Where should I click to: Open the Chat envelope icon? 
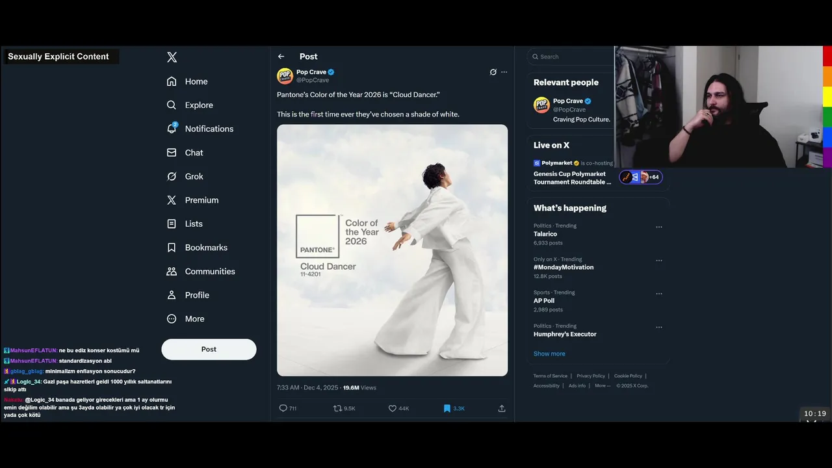tap(172, 152)
